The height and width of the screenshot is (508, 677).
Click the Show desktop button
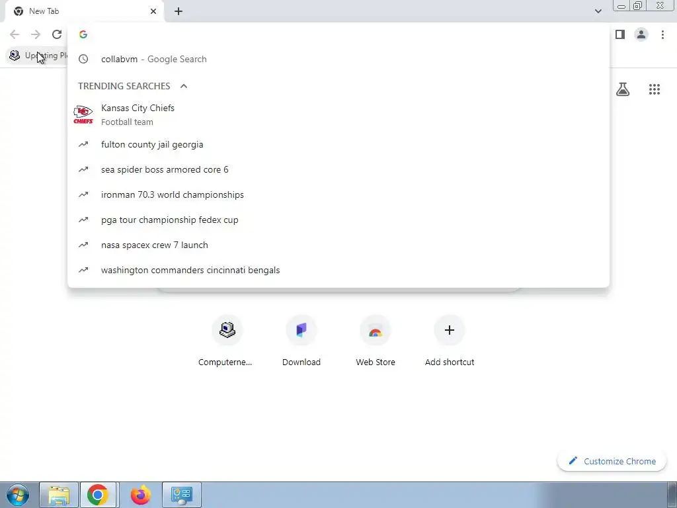click(672, 495)
